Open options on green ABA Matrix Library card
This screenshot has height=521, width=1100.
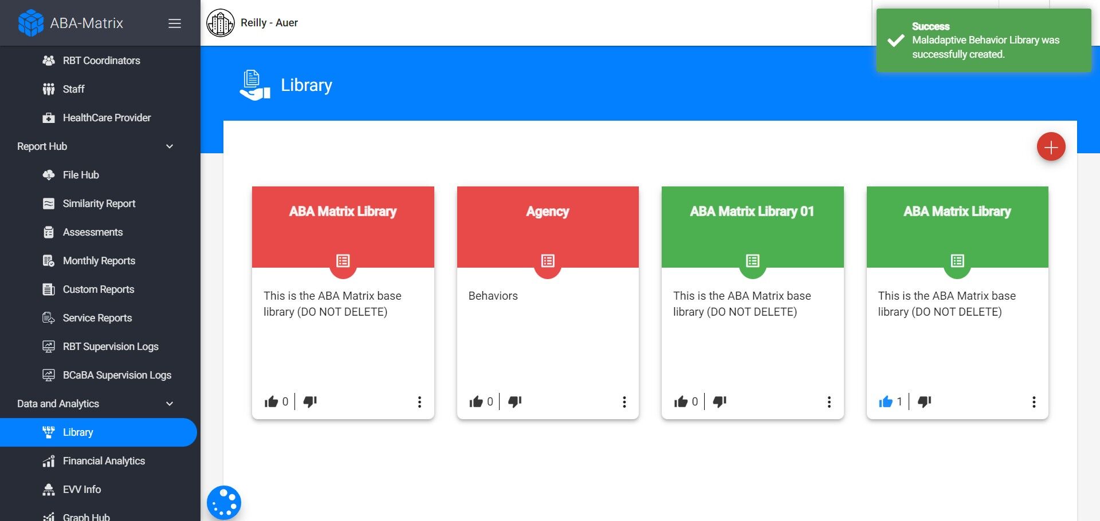click(1034, 402)
